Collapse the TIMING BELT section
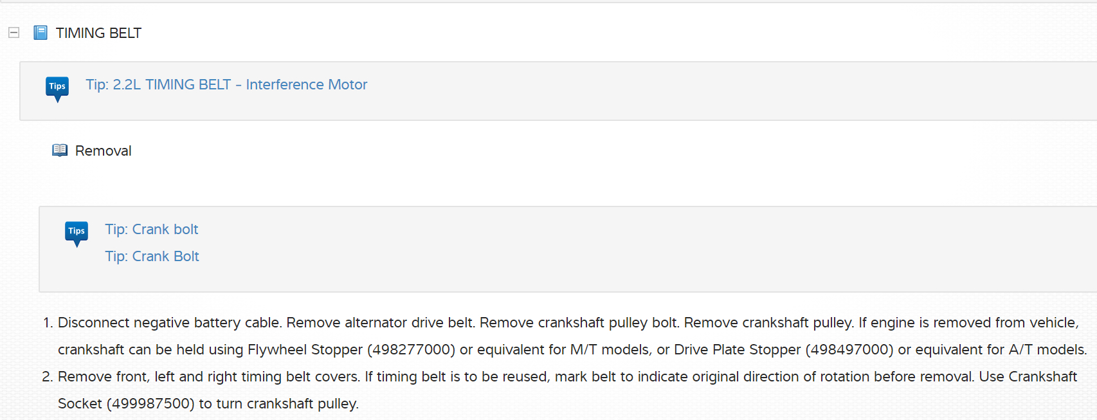Image resolution: width=1097 pixels, height=420 pixels. [x=14, y=33]
